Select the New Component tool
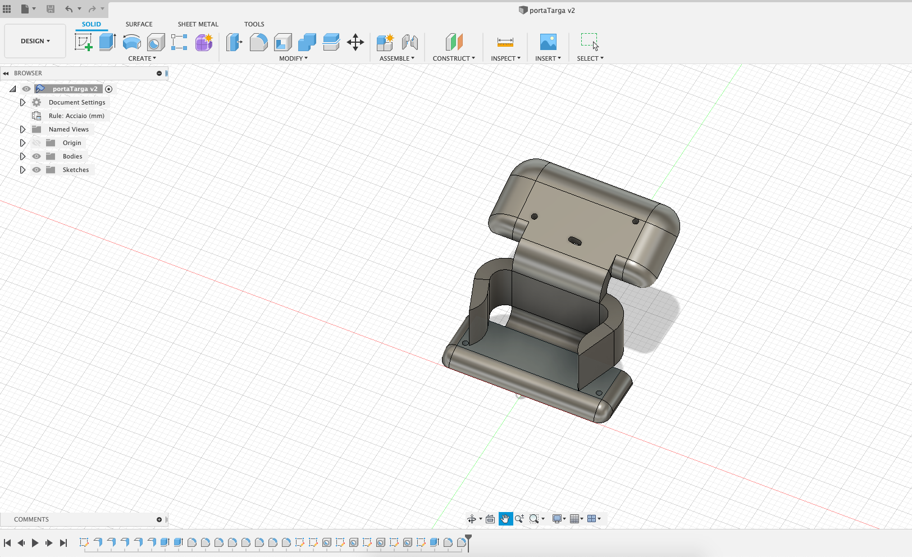912x557 pixels. (385, 42)
